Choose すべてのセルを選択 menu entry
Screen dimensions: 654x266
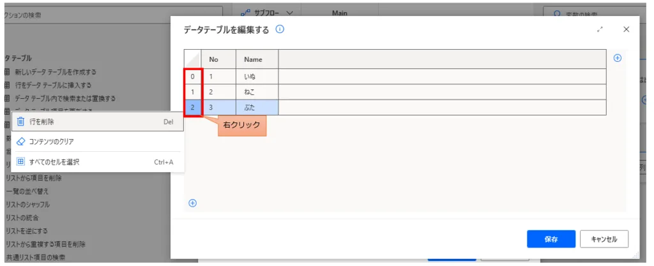click(54, 162)
